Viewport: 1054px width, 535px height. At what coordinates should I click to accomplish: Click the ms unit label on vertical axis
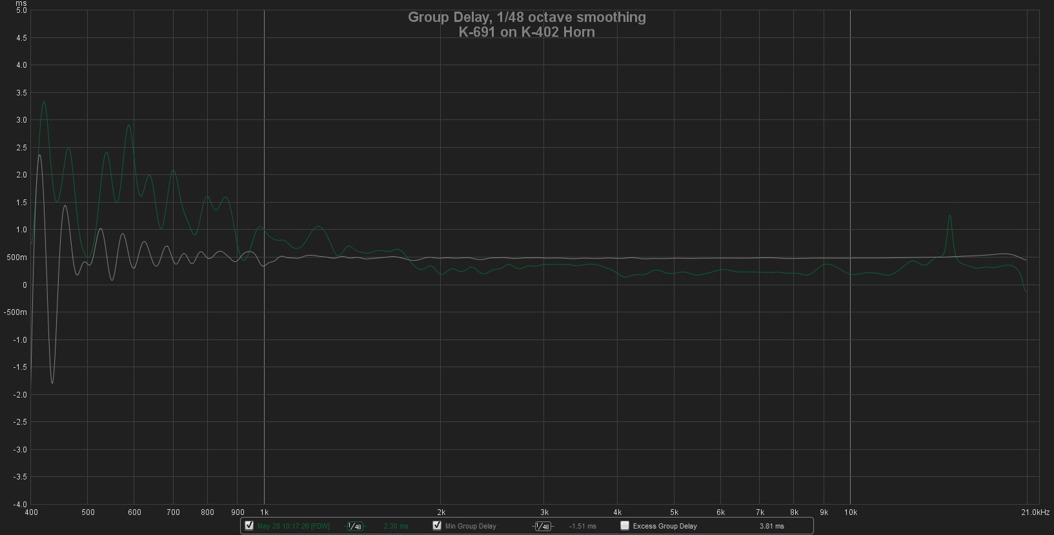[x=21, y=3]
